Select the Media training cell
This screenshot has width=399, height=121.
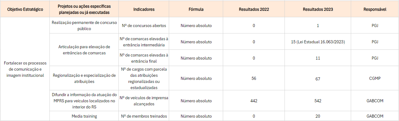pyautogui.click(x=84, y=116)
